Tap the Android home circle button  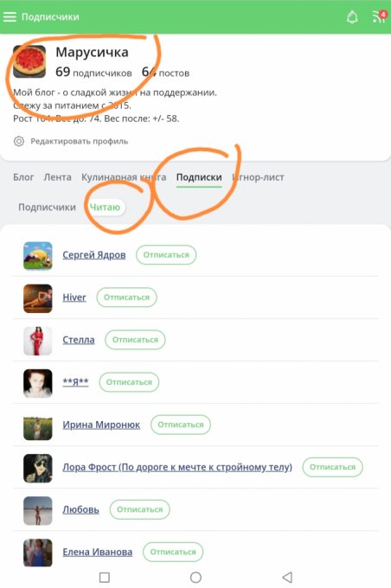[x=195, y=577]
